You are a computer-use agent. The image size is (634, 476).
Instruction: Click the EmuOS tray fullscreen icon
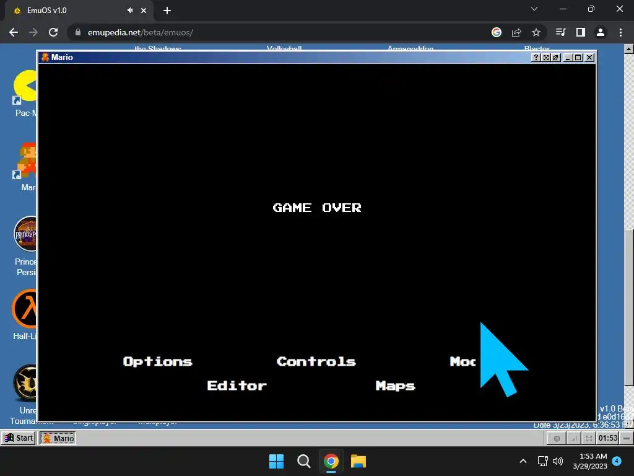pos(589,438)
